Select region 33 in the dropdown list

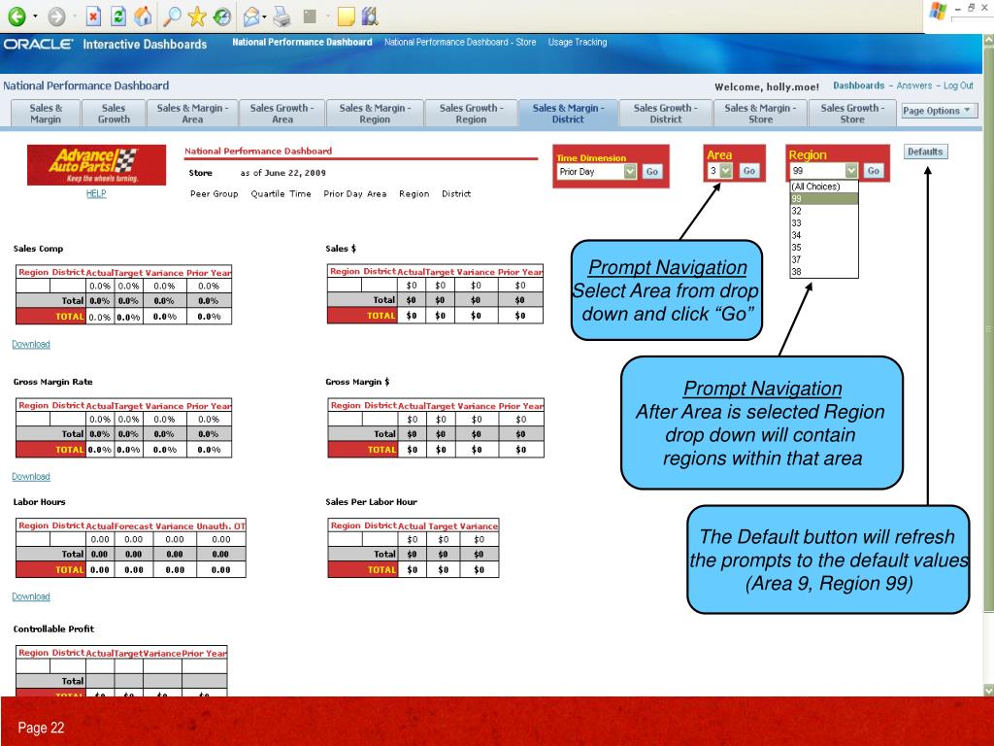(x=824, y=222)
